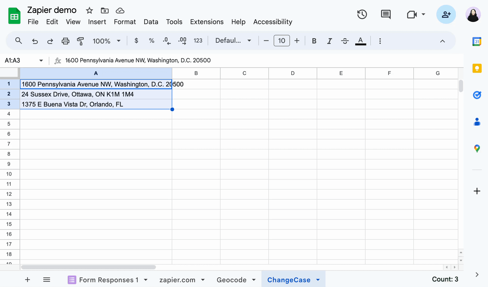Screen dimensions: 488x287
Task: Switch to Geocode sheet
Action: click(x=231, y=280)
